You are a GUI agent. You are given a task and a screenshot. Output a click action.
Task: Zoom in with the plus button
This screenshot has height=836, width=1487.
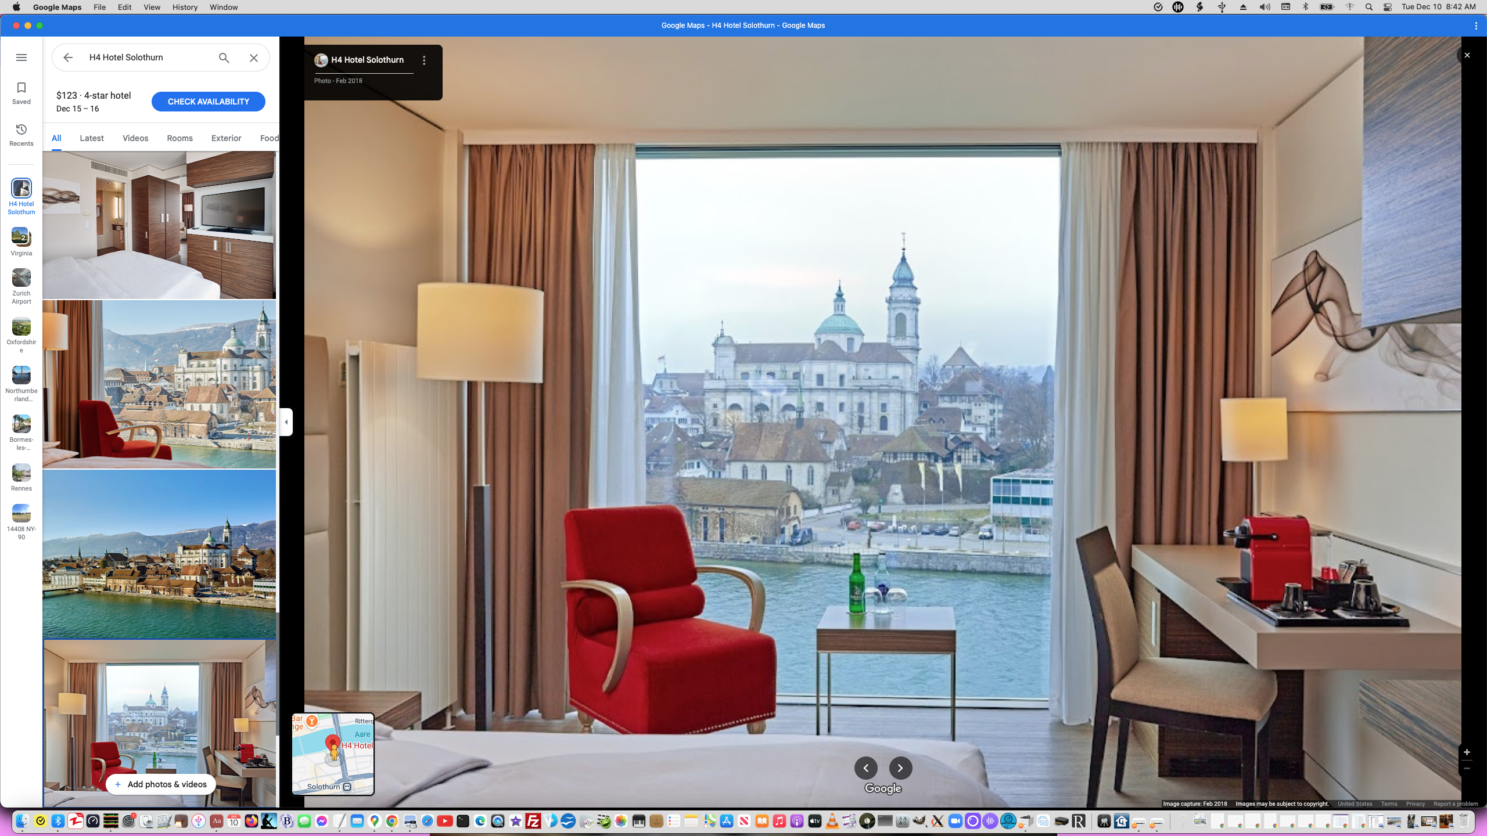[x=1467, y=752]
